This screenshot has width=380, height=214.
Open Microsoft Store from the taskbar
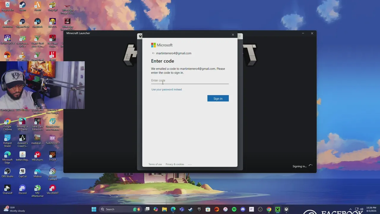tap(208, 209)
